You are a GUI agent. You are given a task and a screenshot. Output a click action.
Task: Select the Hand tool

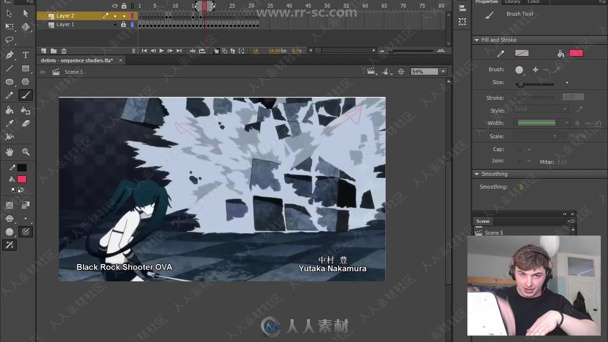coord(9,152)
